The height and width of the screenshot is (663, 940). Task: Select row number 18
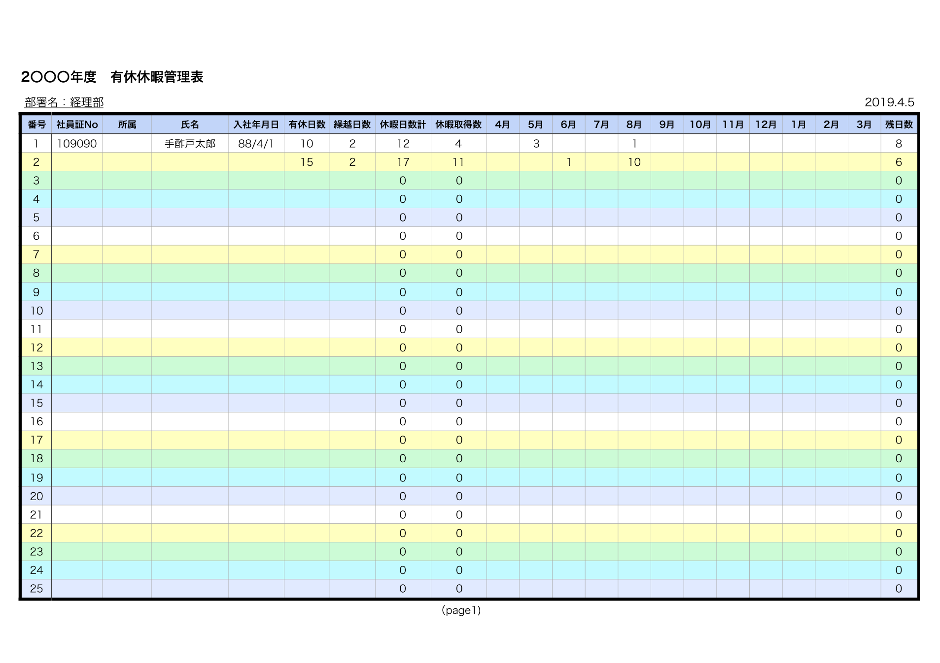(36, 458)
